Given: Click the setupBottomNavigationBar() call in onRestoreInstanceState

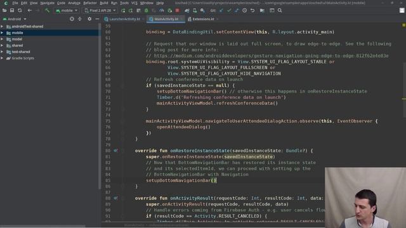Looking at the screenshot, I should tap(181, 180).
